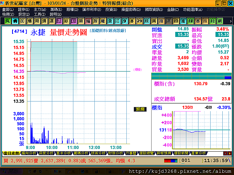Open the 主力(M) menu
Screen dimensions: 234x175
coord(40,9)
